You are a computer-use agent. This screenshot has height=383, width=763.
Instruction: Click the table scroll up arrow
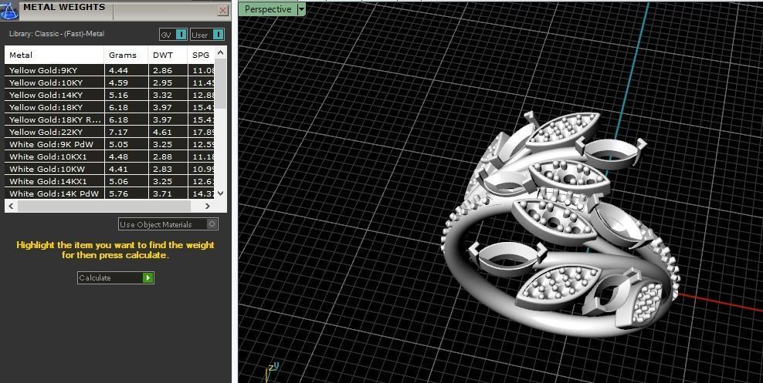220,52
